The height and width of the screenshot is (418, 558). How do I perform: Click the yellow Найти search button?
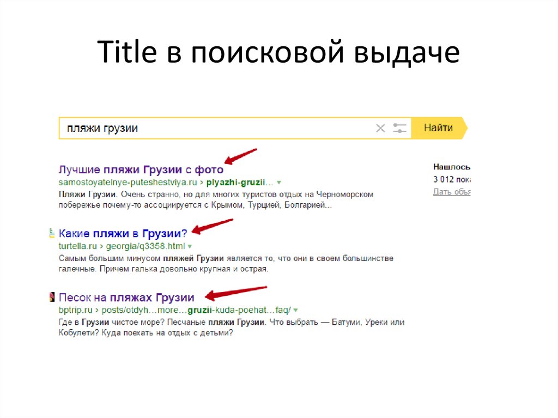439,128
